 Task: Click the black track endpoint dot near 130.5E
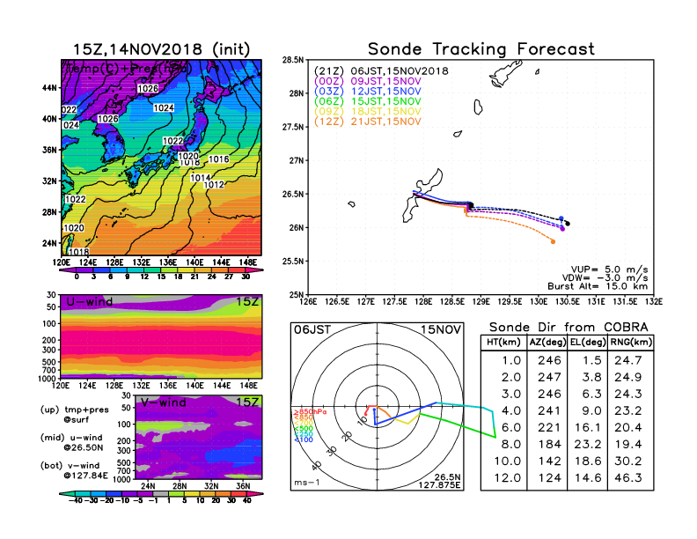[568, 224]
